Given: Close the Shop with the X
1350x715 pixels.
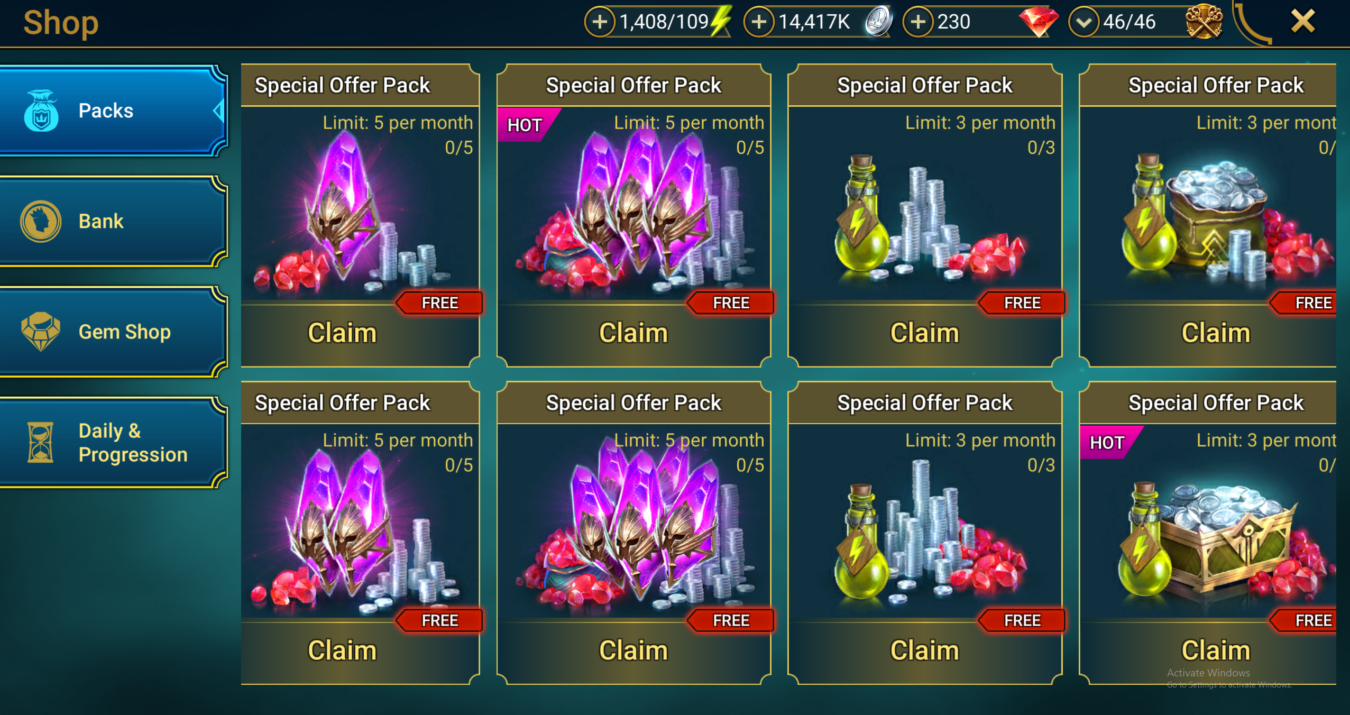Looking at the screenshot, I should click(x=1303, y=22).
